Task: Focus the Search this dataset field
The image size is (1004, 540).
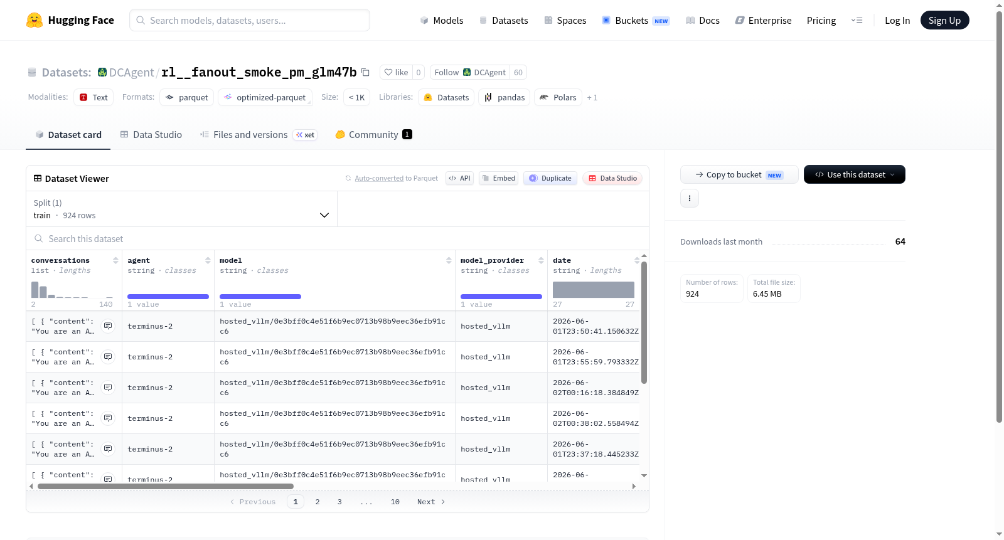Action: (x=338, y=239)
